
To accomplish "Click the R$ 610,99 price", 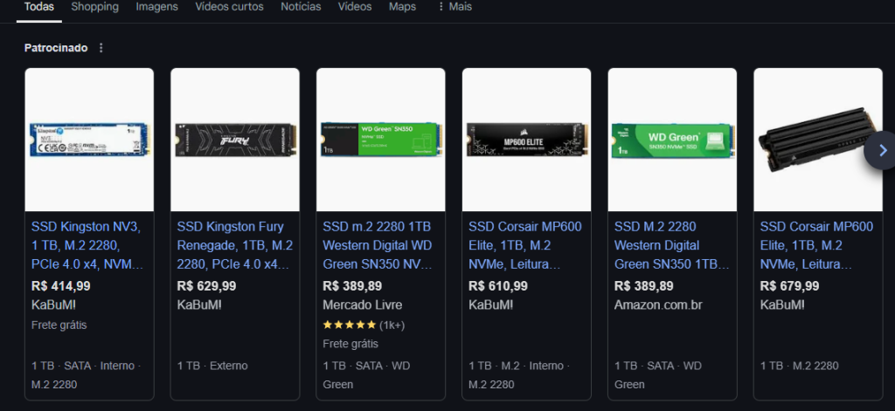I will click(498, 286).
